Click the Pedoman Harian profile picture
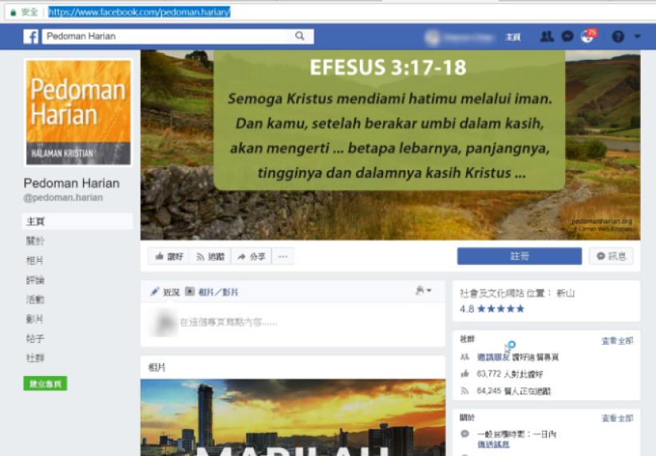 78,112
